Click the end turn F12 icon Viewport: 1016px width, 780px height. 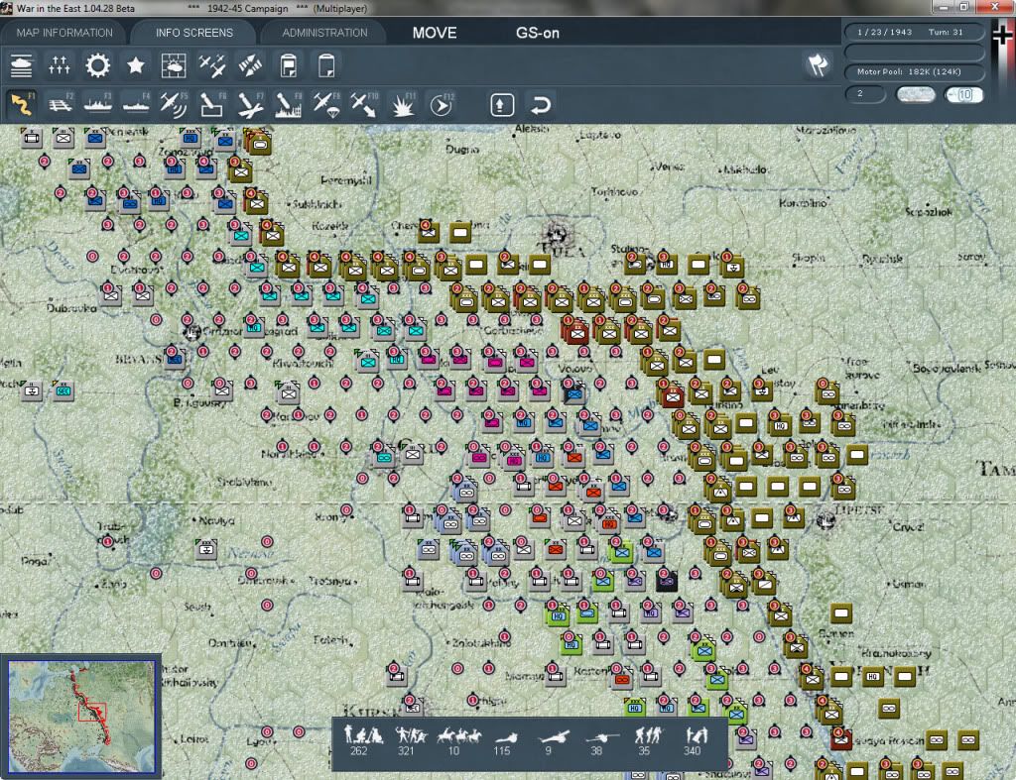tap(442, 104)
